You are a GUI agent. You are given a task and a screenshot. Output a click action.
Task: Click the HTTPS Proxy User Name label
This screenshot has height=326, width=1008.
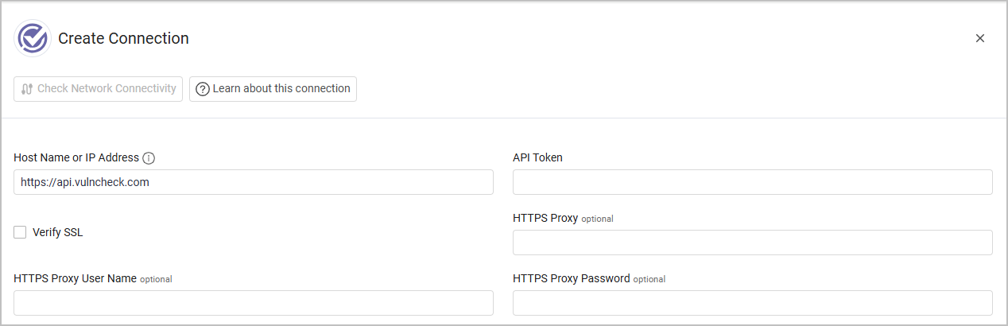point(92,278)
